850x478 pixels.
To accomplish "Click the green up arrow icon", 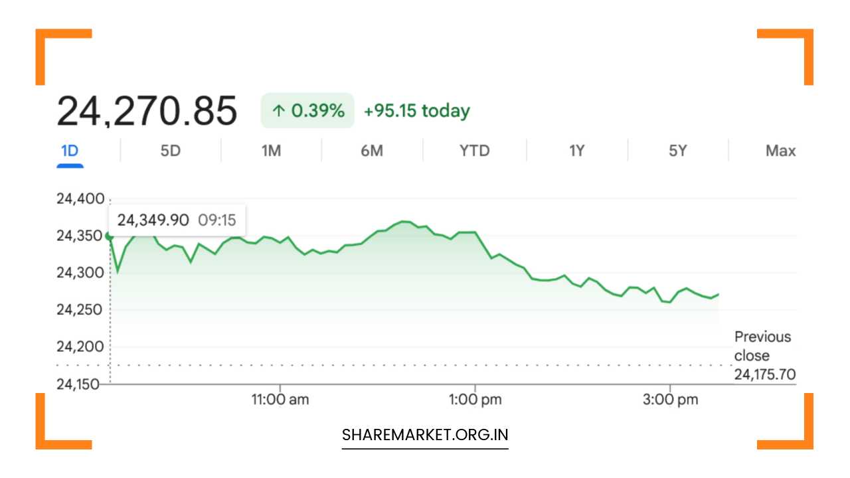I will [279, 111].
